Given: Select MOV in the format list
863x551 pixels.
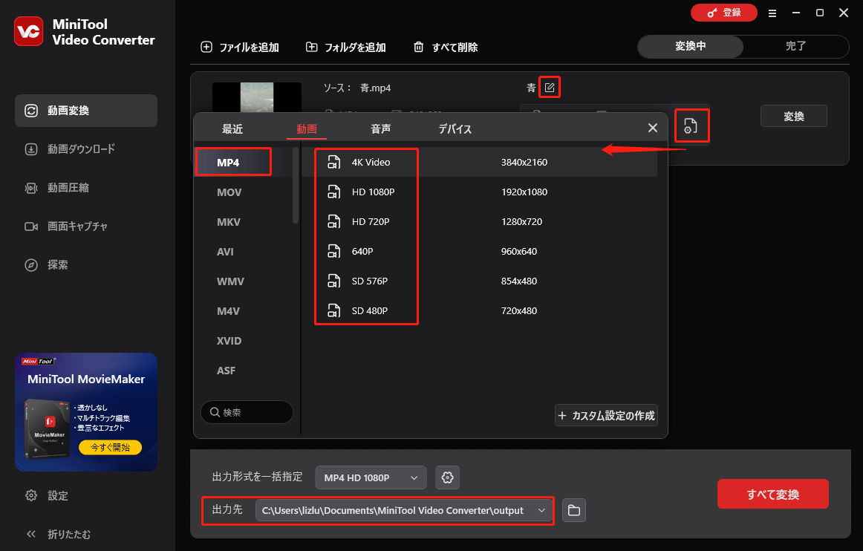Looking at the screenshot, I should (229, 192).
